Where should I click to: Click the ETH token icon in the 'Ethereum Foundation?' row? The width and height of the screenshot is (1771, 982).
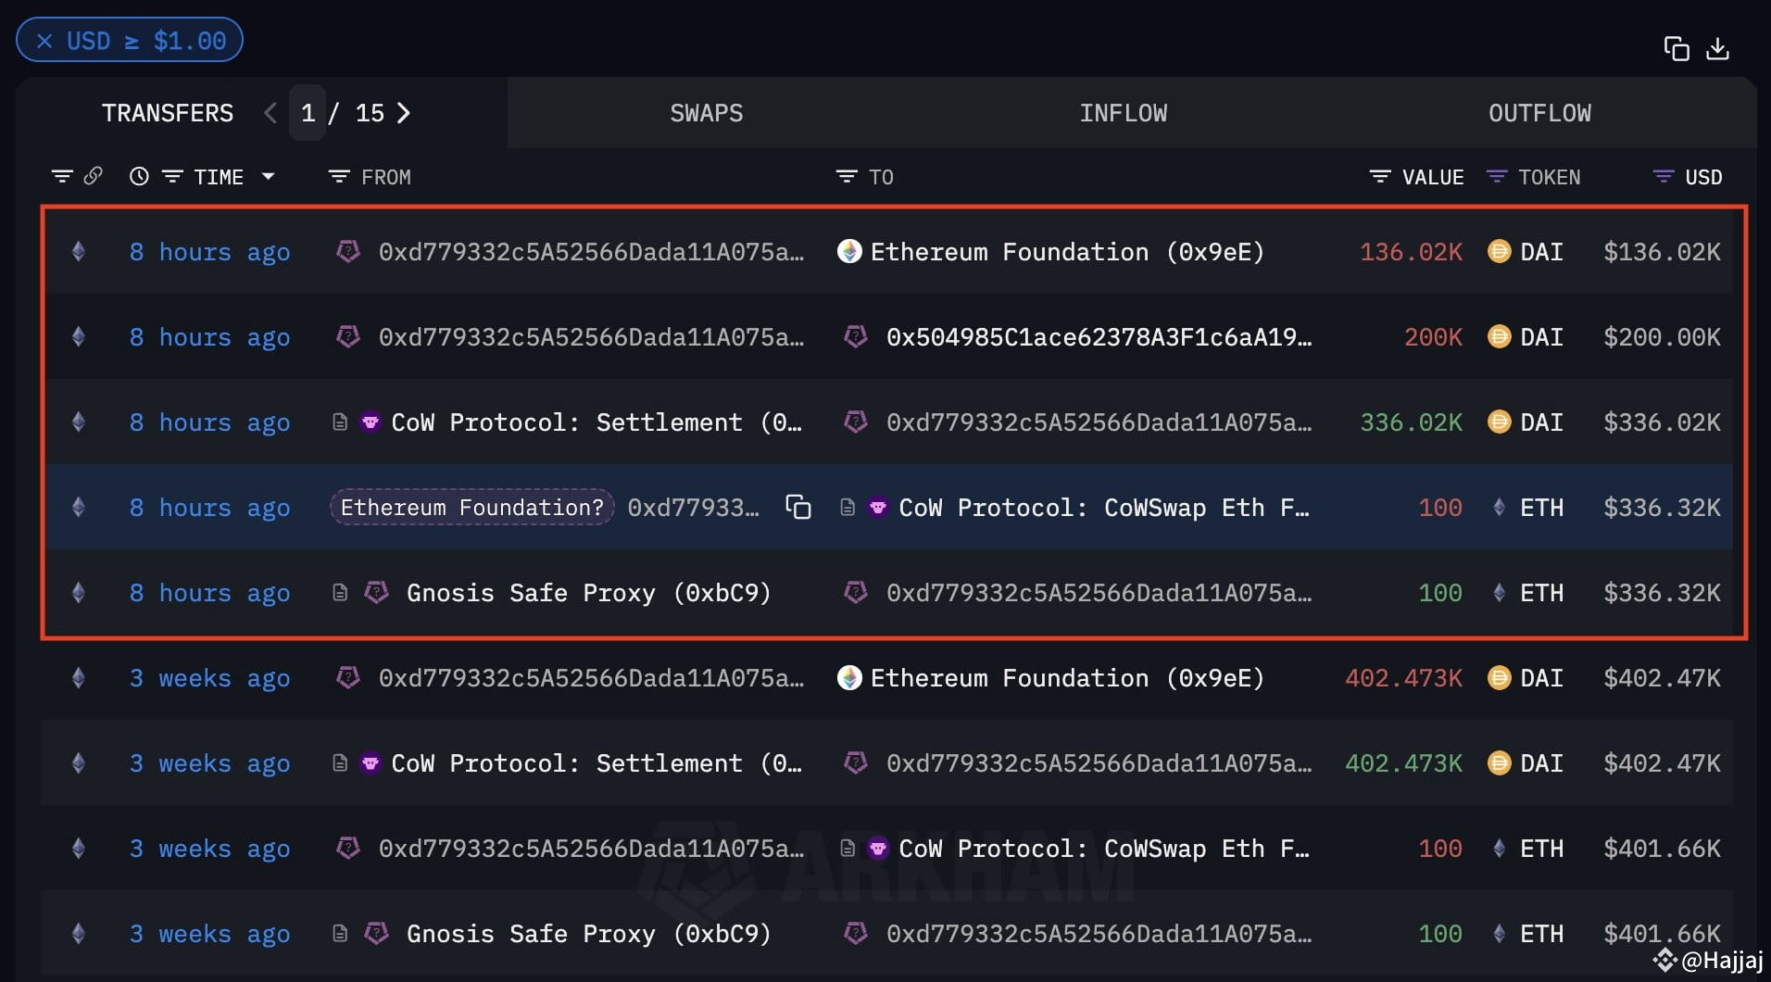coord(1499,507)
